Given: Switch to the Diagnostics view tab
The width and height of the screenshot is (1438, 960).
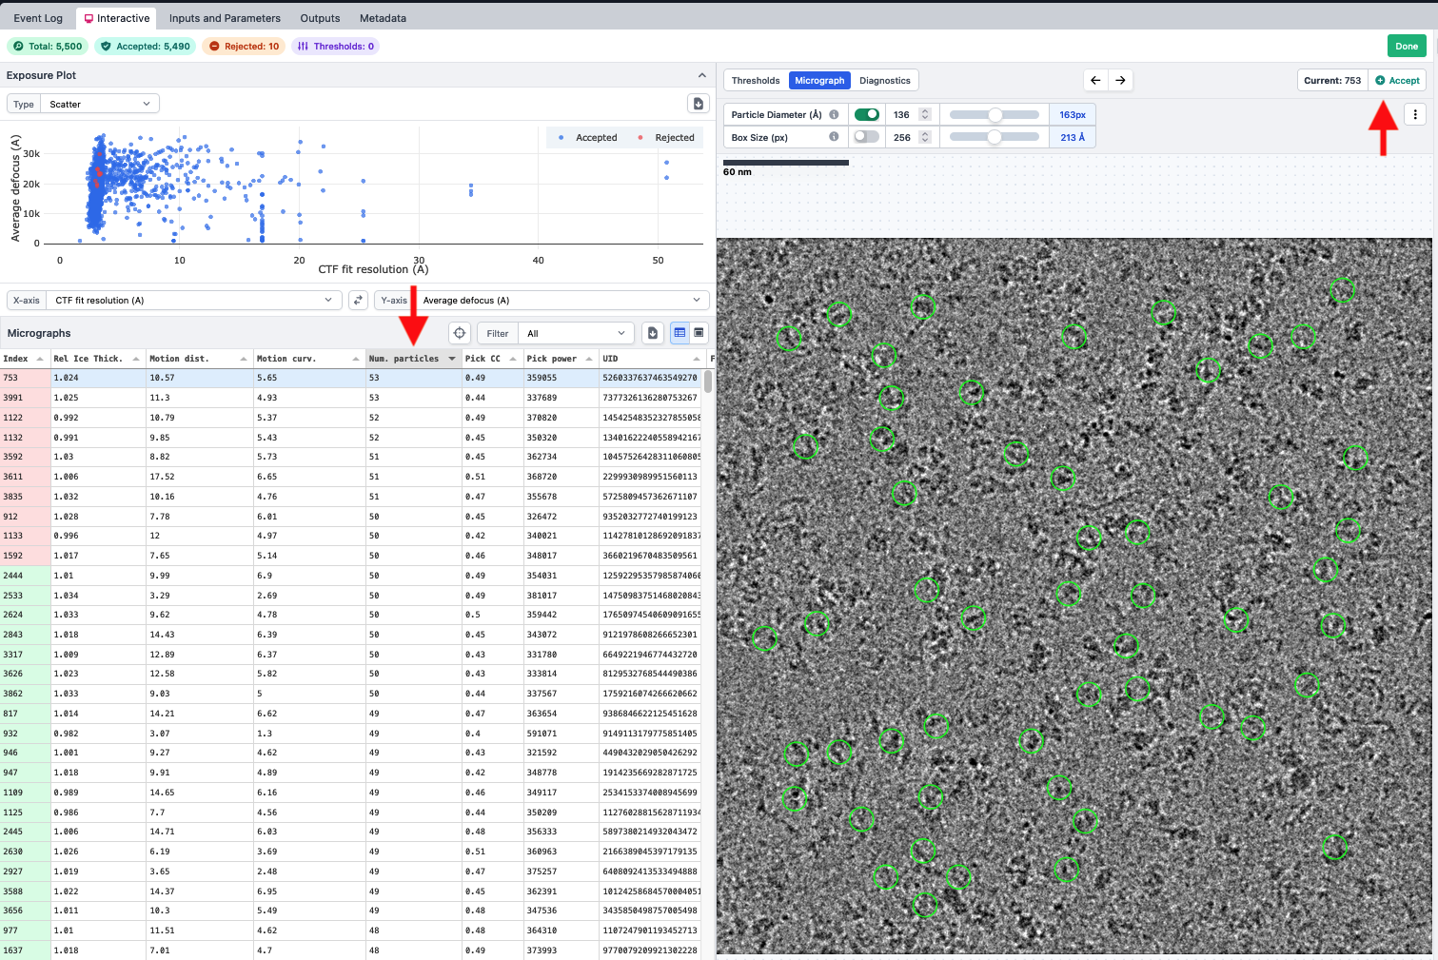Looking at the screenshot, I should (x=885, y=81).
